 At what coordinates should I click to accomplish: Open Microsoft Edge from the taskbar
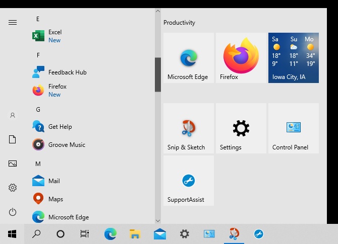tap(110, 234)
